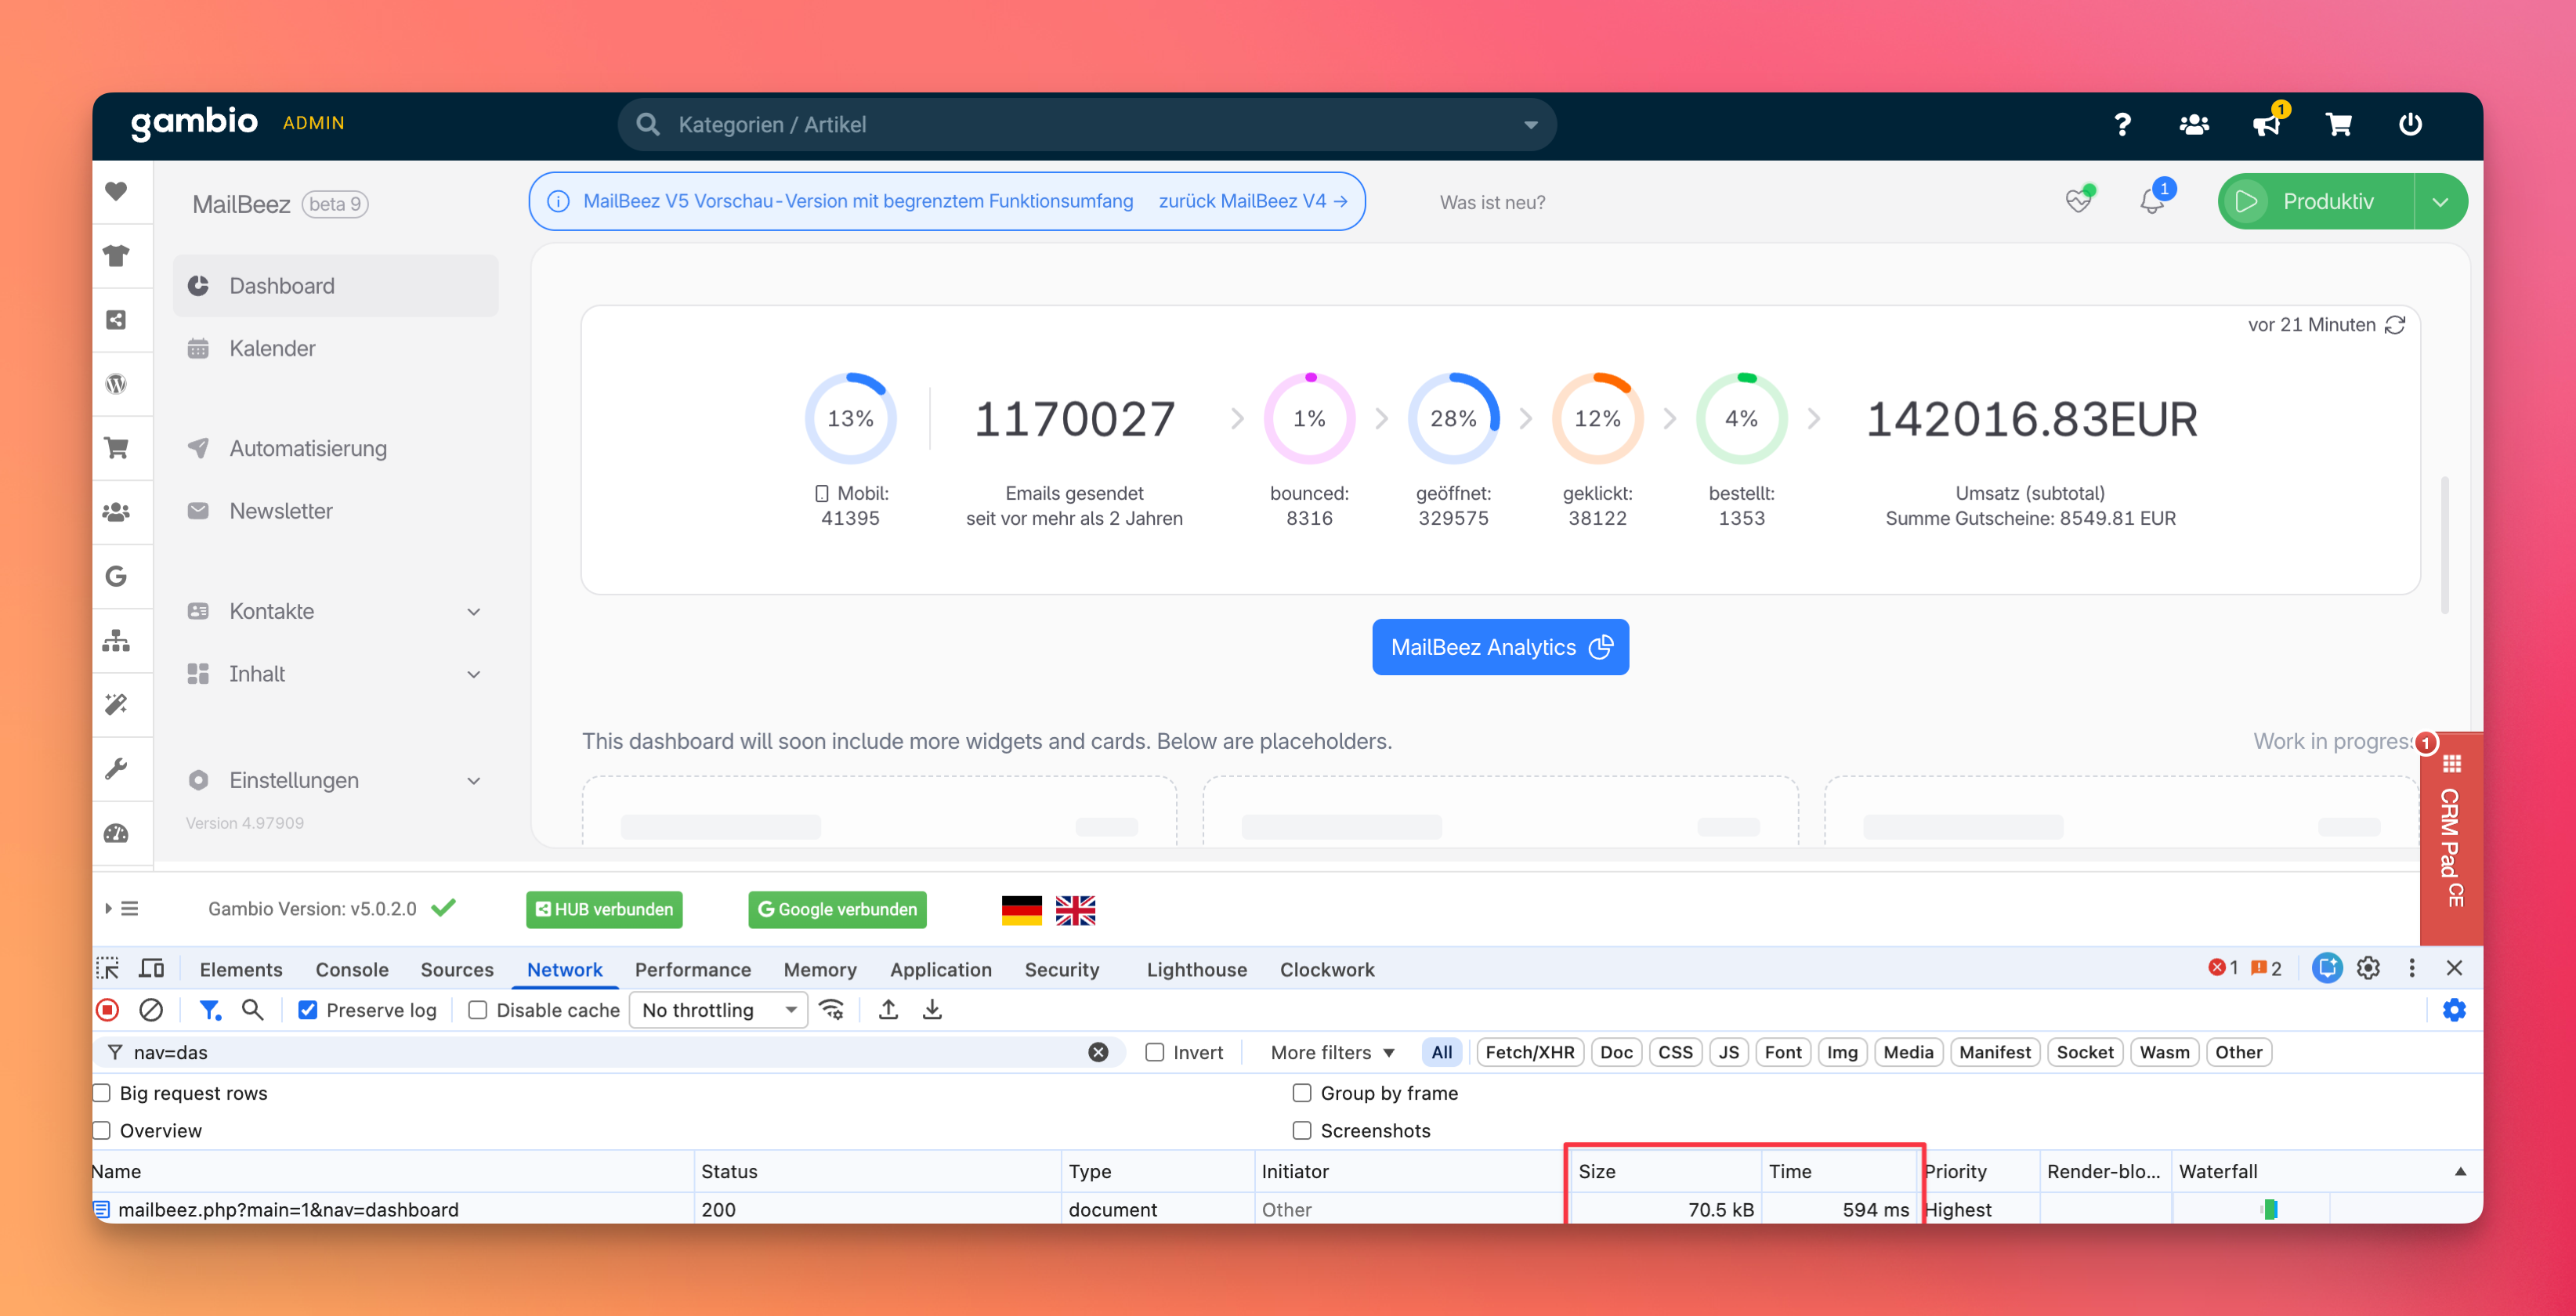Open the Sources tab
Image resolution: width=2576 pixels, height=1316 pixels.
457,969
